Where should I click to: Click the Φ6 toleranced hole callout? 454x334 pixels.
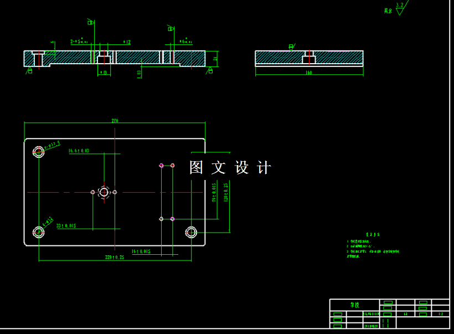point(185,41)
